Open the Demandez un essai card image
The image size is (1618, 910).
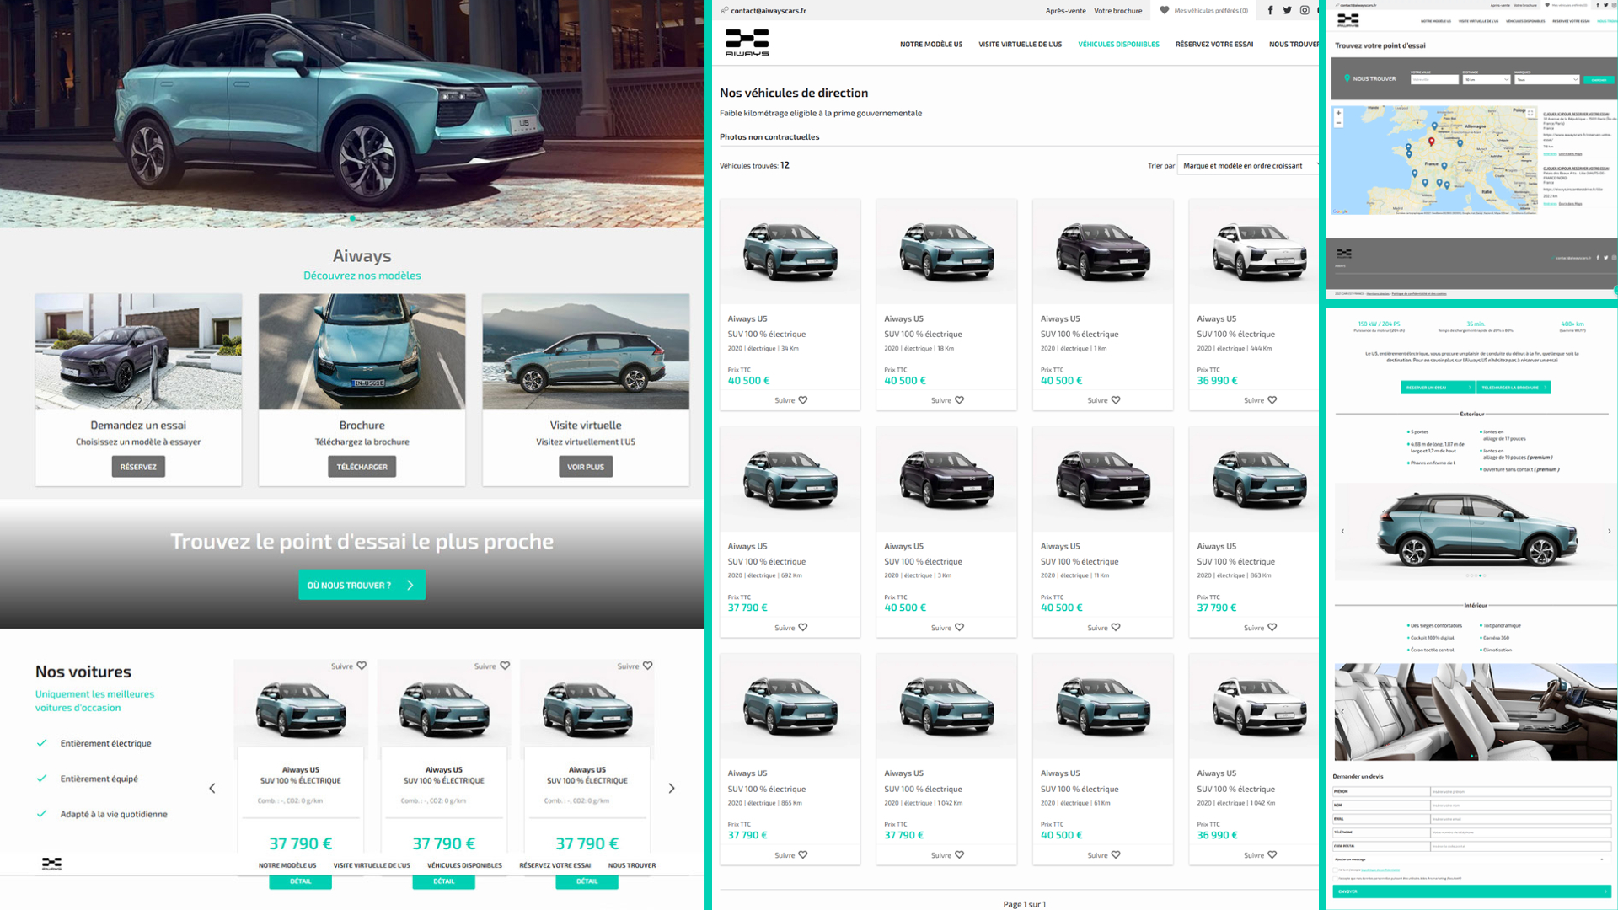[x=138, y=351]
